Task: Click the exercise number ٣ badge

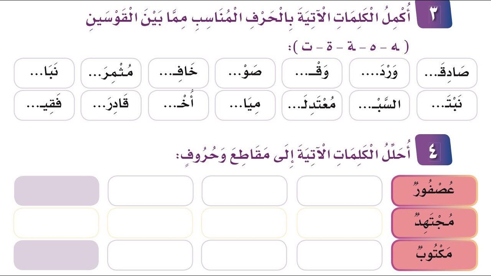Action: coord(434,14)
